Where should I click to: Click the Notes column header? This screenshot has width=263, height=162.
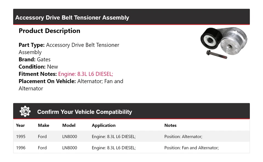pos(170,125)
